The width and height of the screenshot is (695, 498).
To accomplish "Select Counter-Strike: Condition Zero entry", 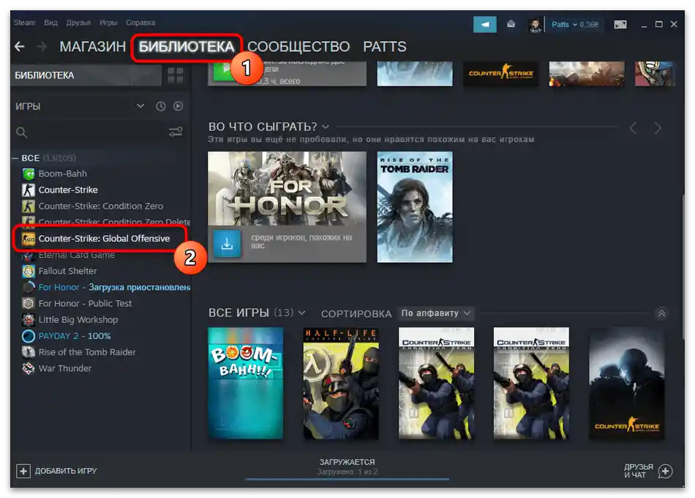I will (101, 206).
